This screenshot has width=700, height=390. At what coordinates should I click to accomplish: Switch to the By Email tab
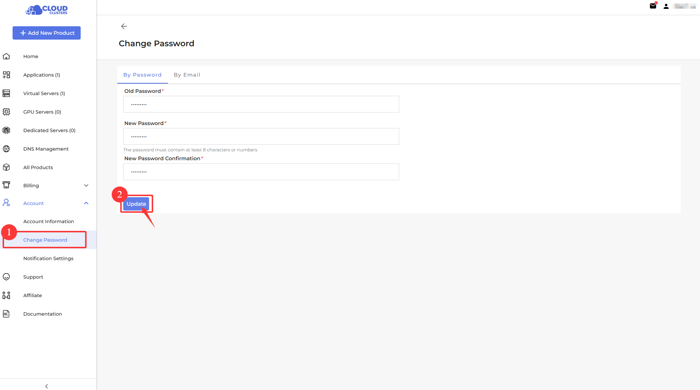pyautogui.click(x=187, y=75)
